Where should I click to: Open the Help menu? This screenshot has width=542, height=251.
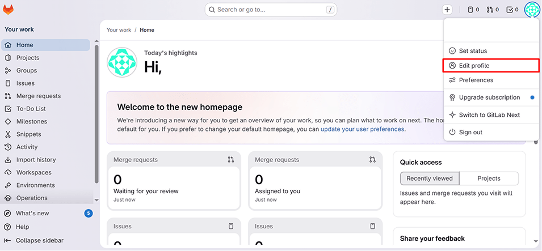[x=23, y=227]
